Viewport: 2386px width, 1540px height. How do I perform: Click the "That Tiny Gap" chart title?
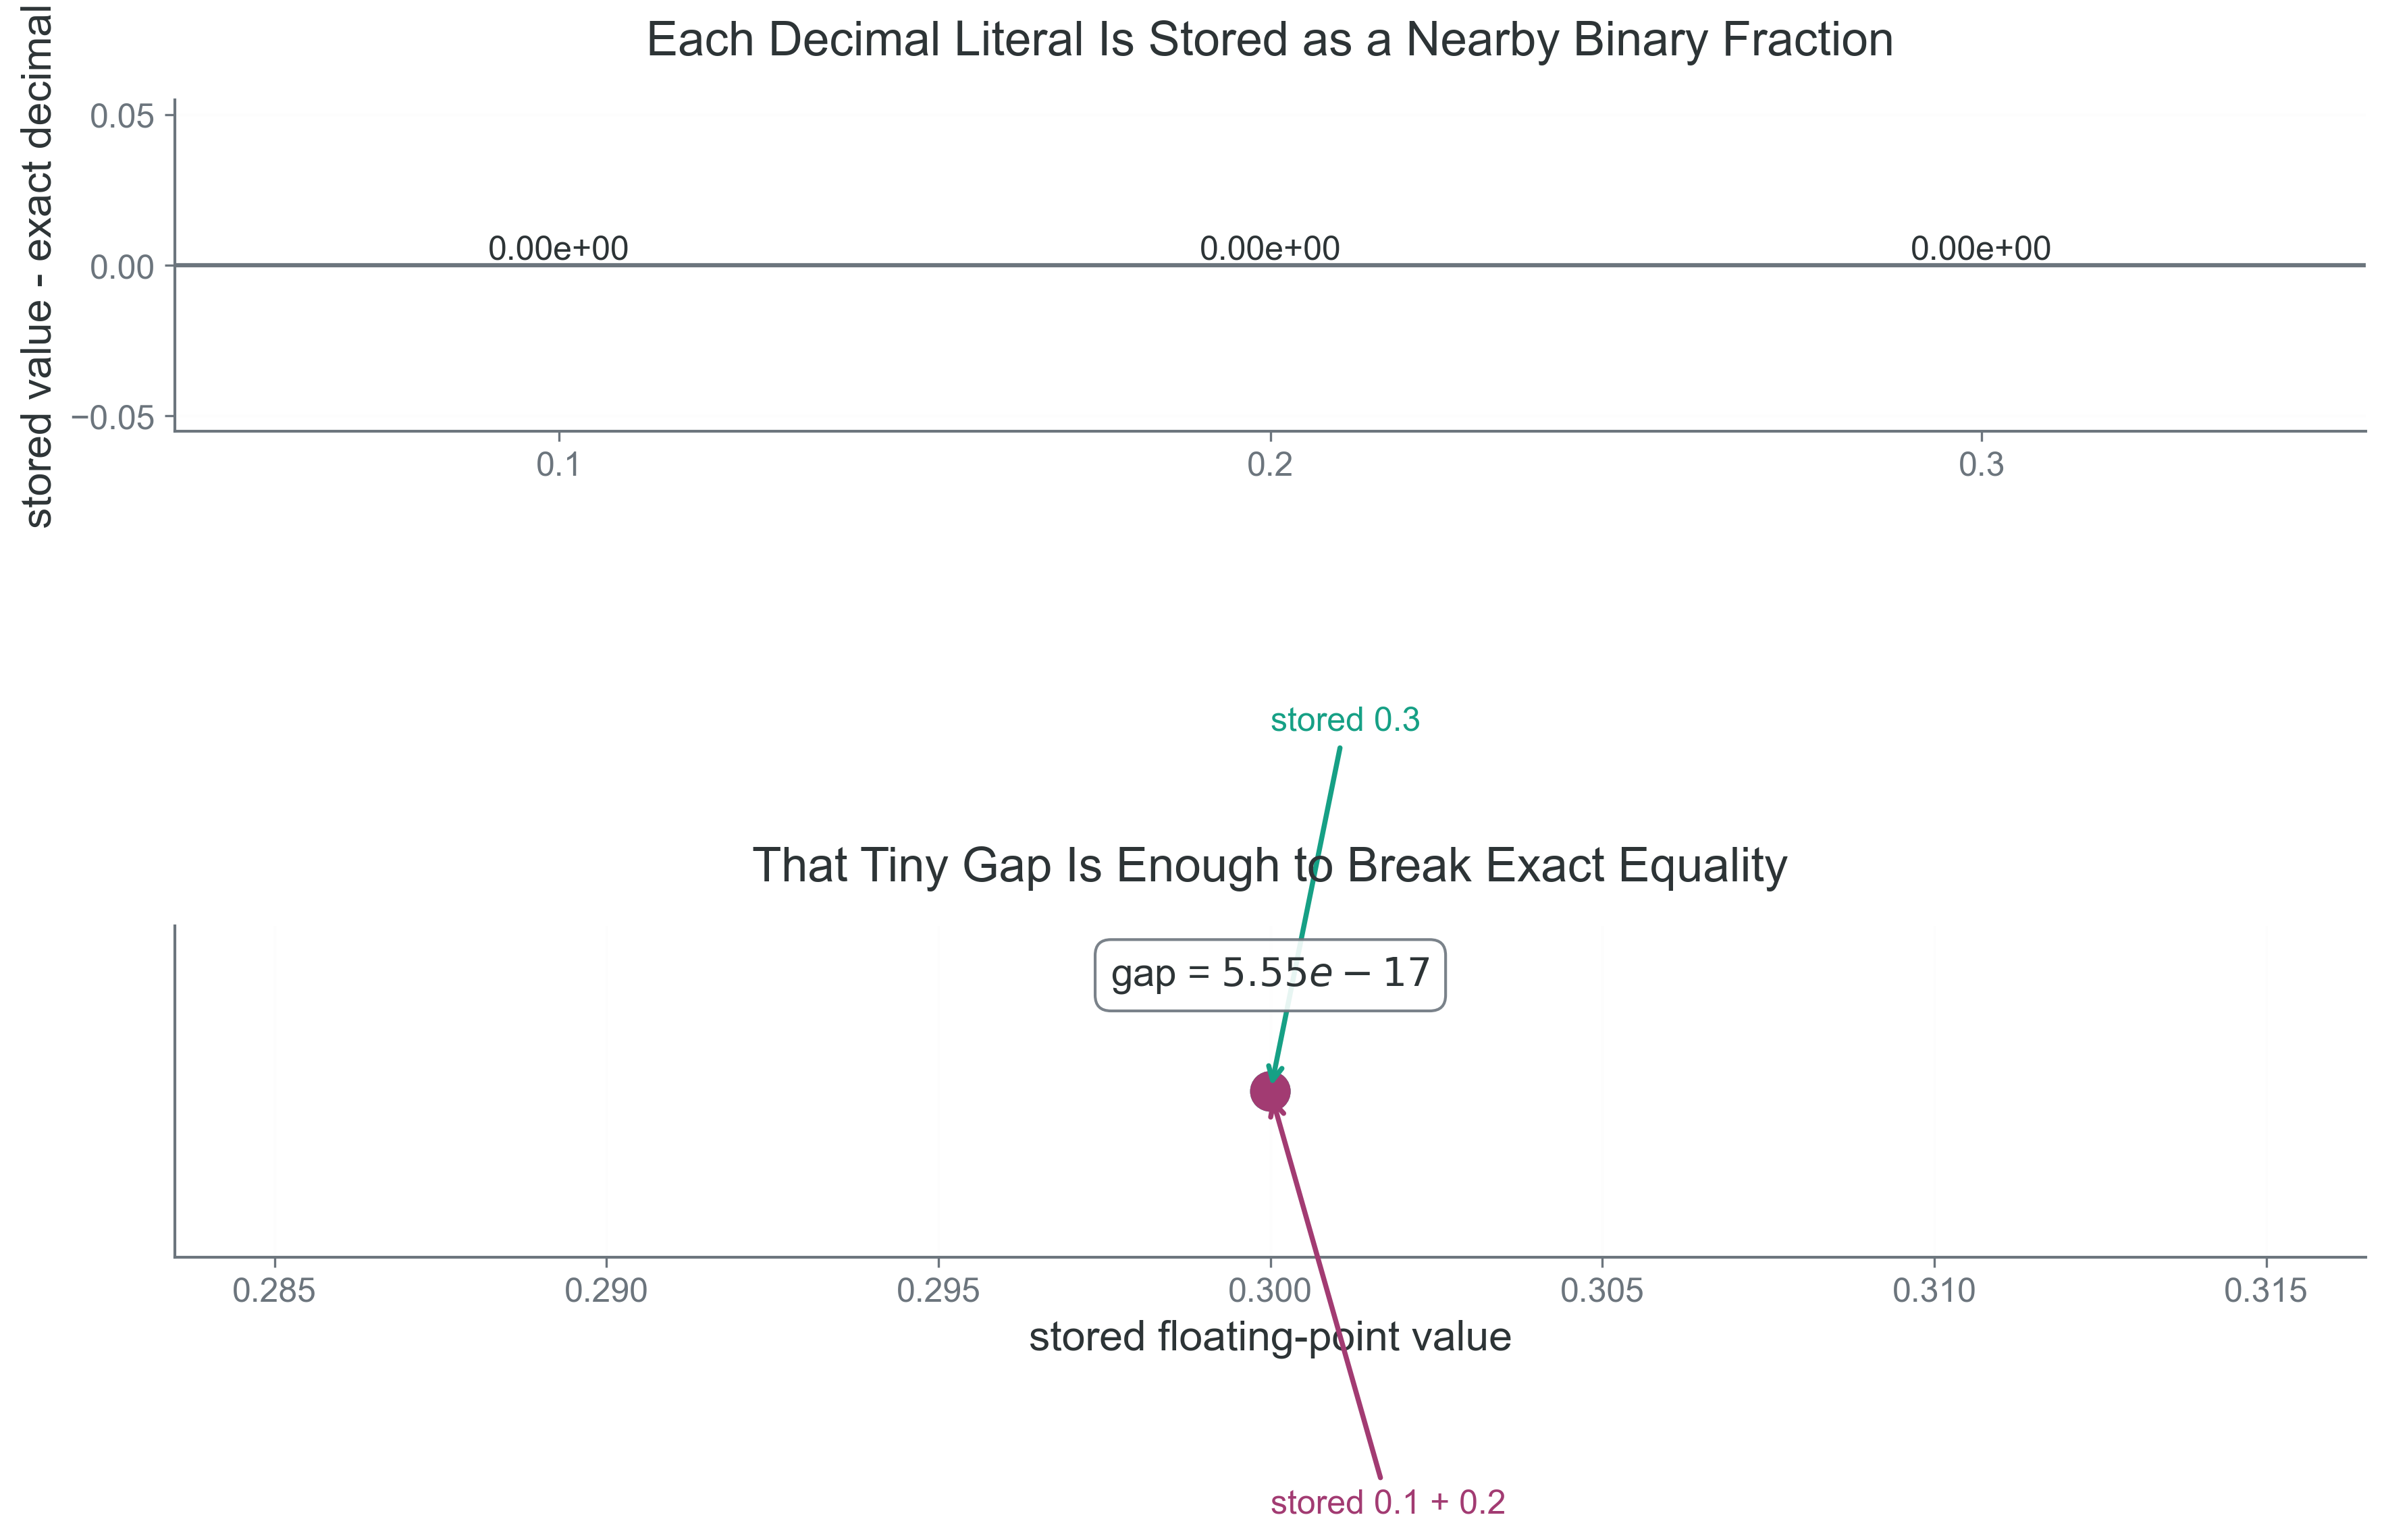tap(1269, 866)
